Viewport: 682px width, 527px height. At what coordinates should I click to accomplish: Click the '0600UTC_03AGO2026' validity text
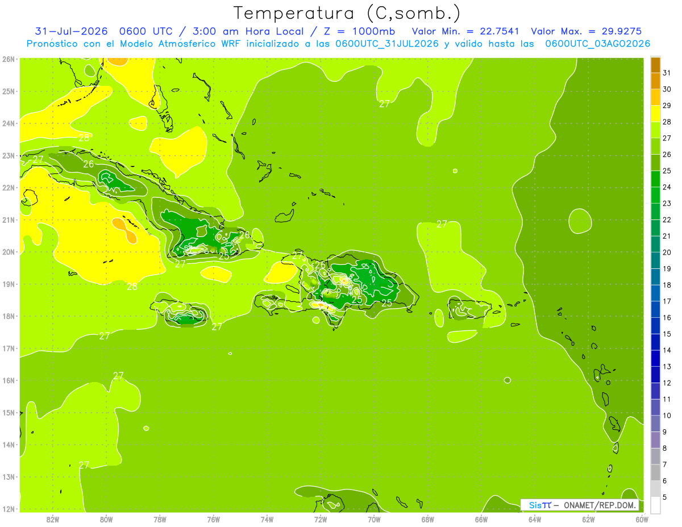597,44
